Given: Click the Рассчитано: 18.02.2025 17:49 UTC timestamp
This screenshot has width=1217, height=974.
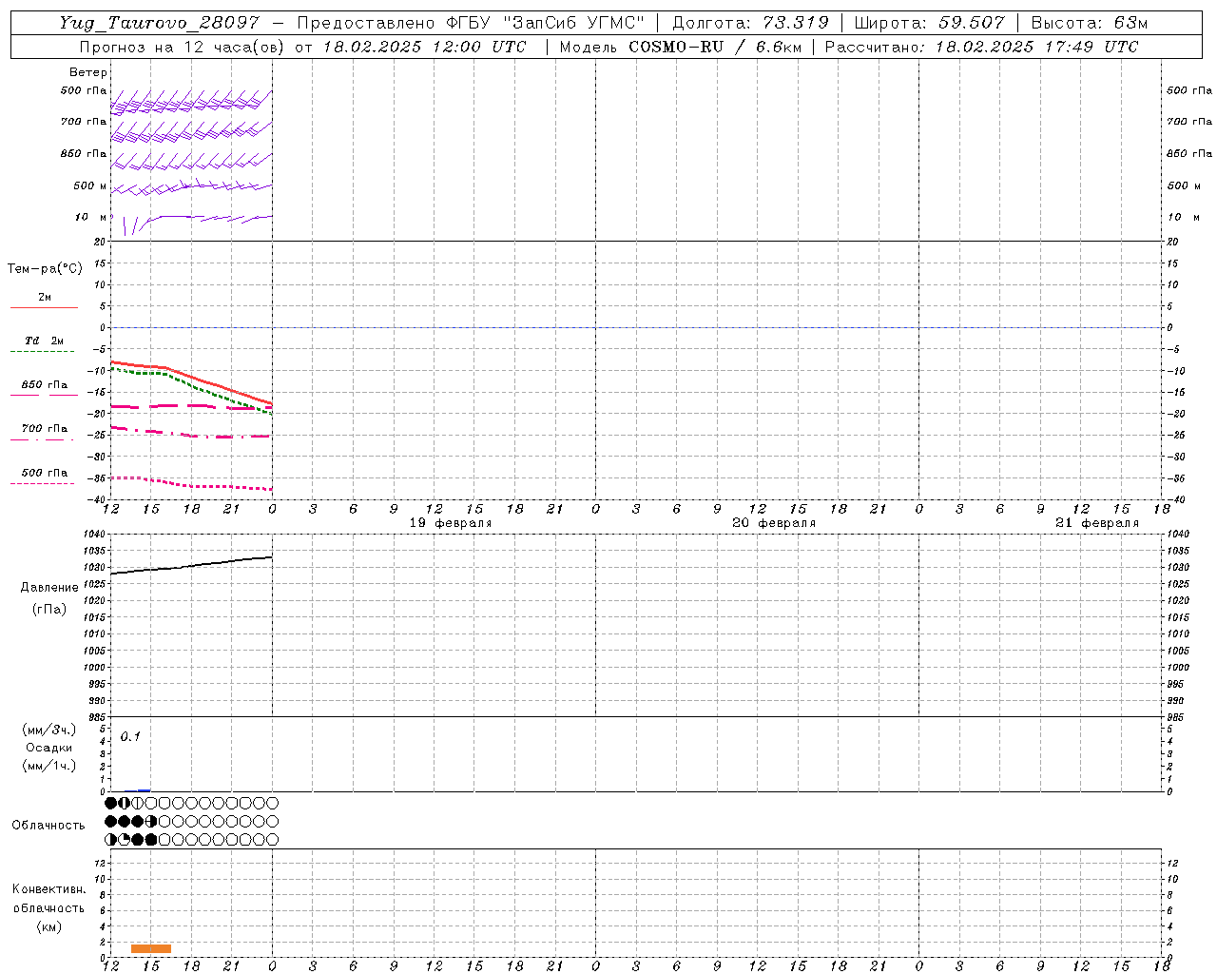Looking at the screenshot, I should tap(981, 47).
